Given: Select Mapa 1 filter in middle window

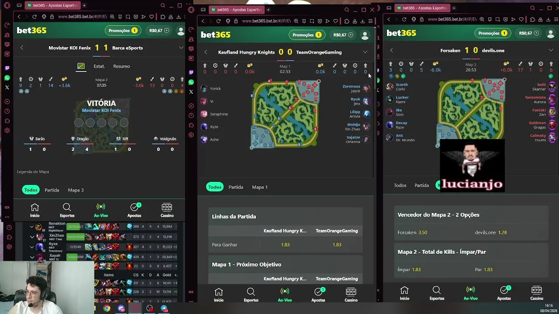Looking at the screenshot, I should [x=259, y=187].
